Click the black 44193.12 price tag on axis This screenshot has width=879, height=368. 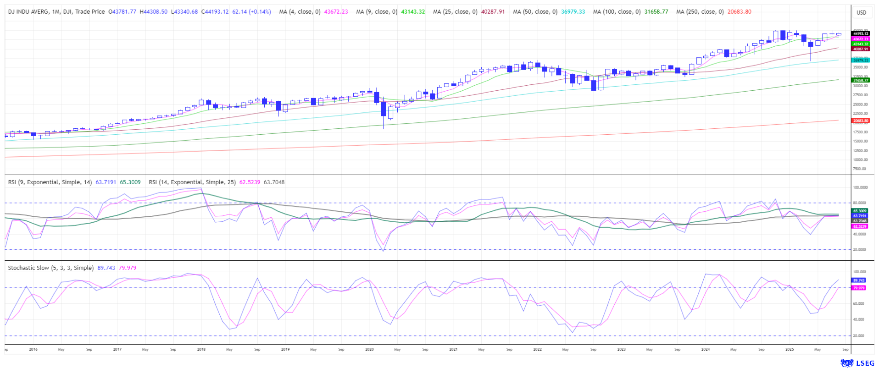[x=860, y=33]
